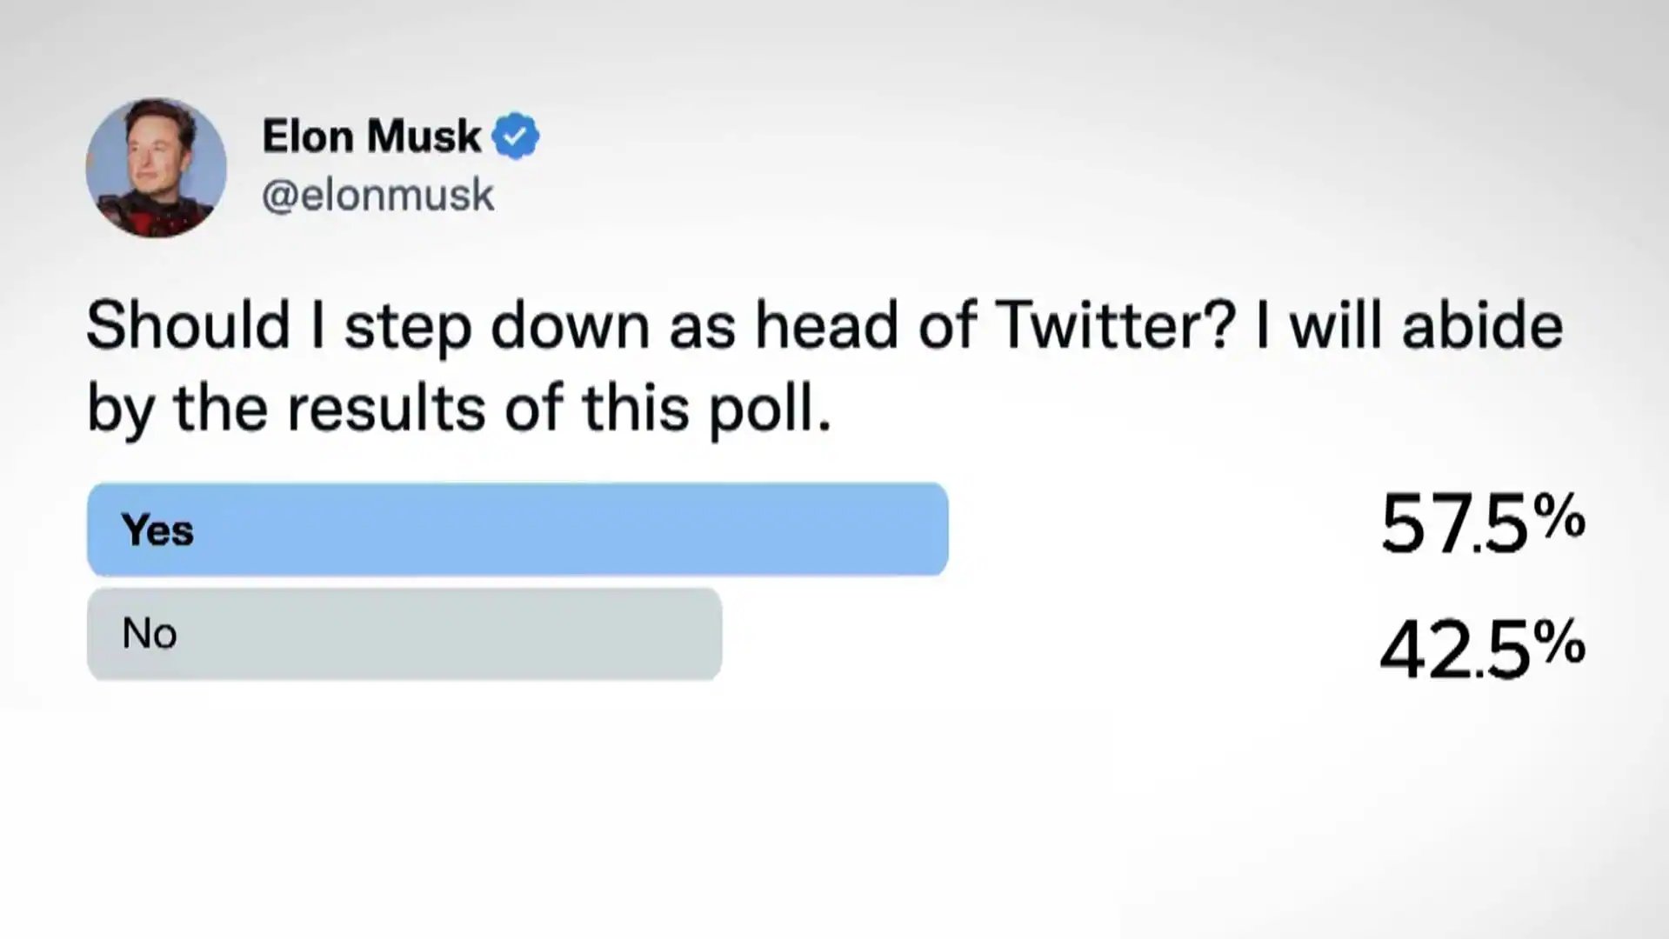Open the "Elon Musk" display name
Image resolution: width=1669 pixels, height=939 pixels.
[371, 137]
